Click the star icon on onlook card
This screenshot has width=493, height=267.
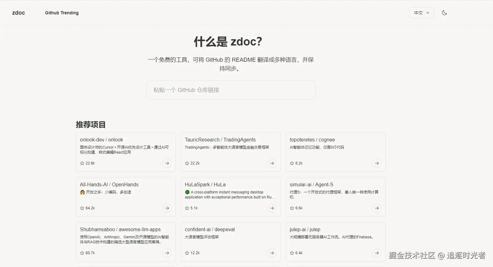click(x=82, y=163)
